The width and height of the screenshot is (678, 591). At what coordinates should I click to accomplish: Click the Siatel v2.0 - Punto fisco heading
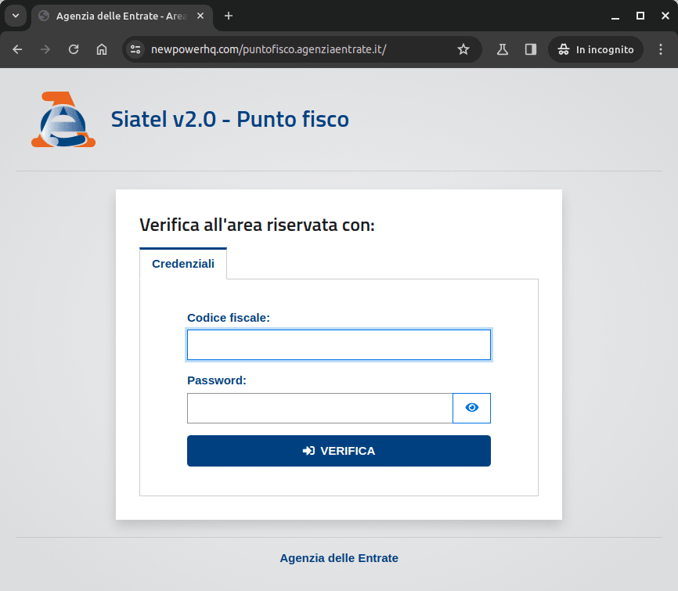[x=229, y=119]
